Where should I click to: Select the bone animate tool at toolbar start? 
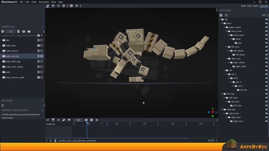coord(47,6)
